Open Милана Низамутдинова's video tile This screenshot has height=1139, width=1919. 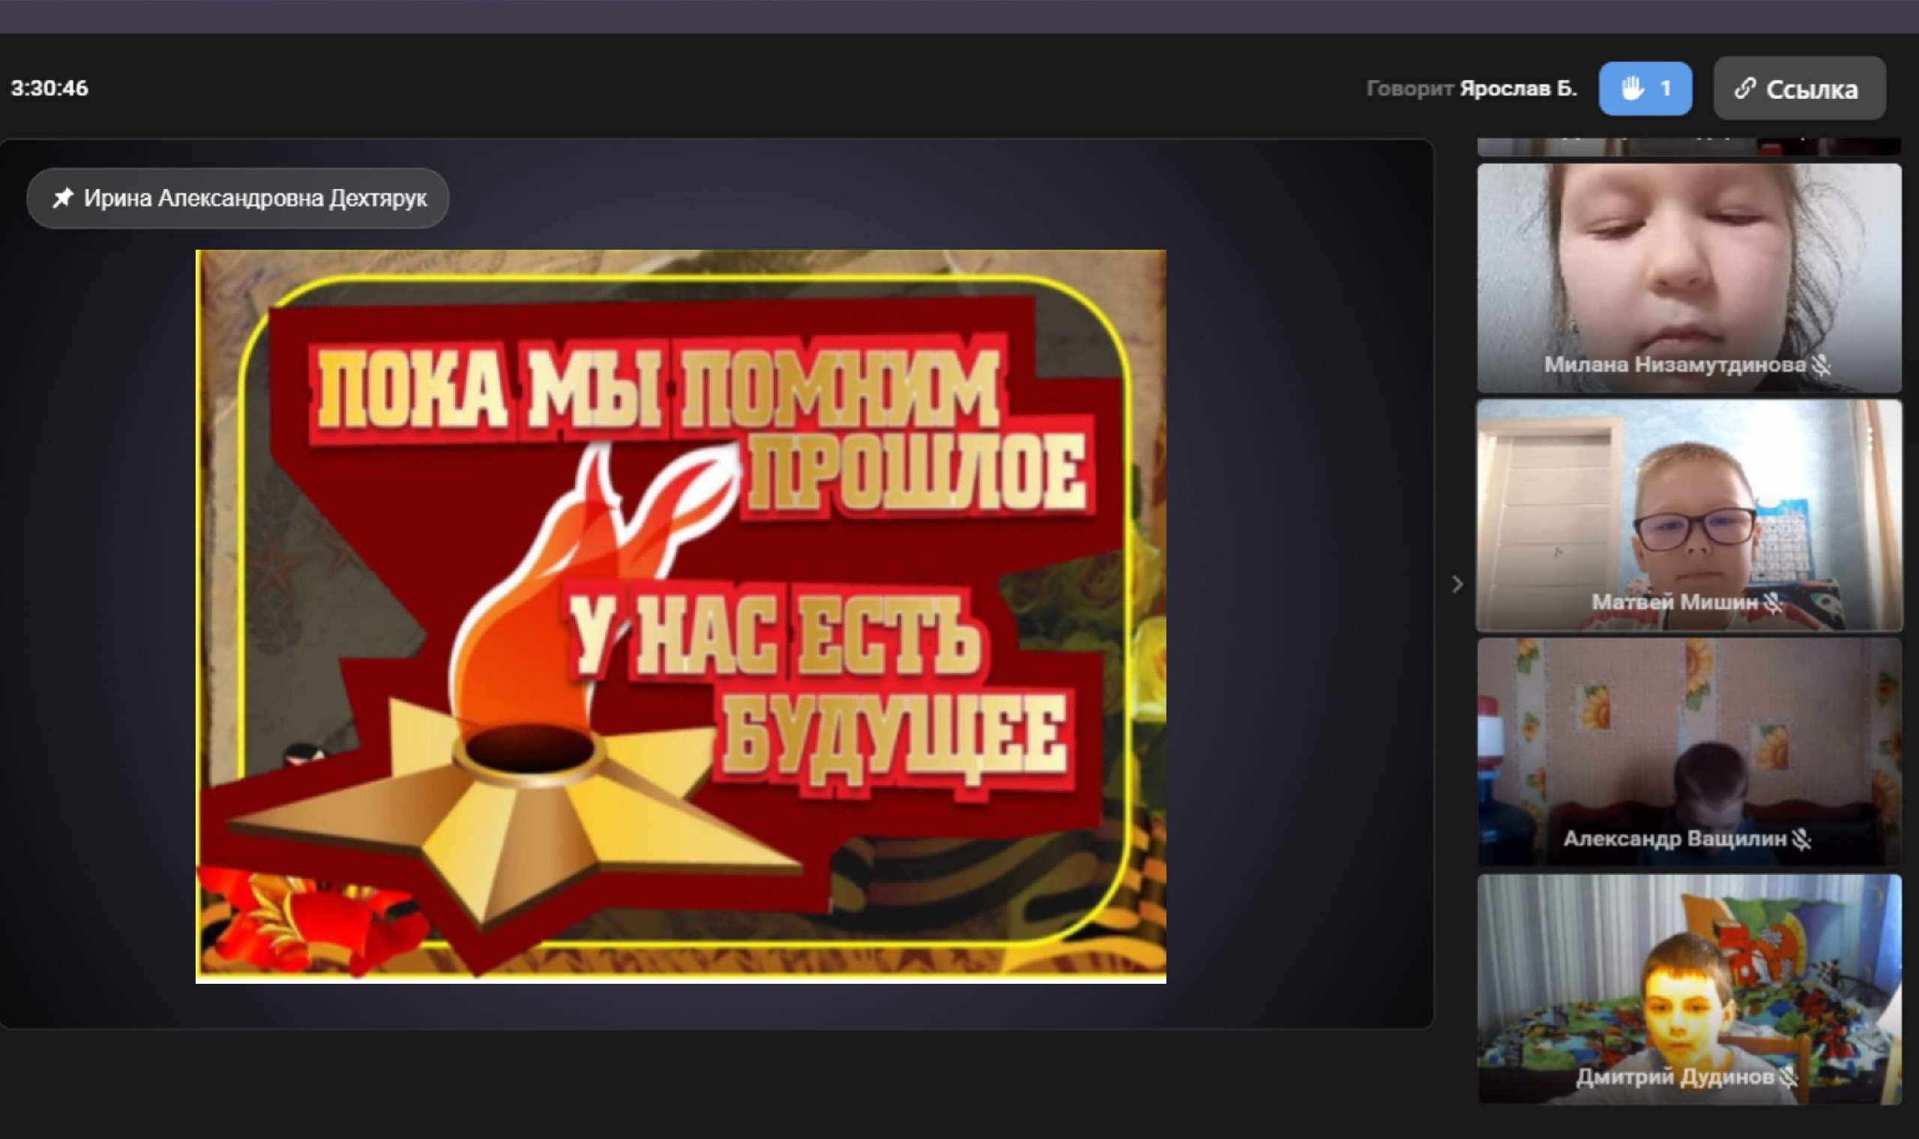(1689, 278)
